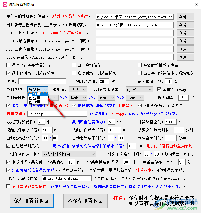Click the database file name field
This screenshot has width=201, height=213.
coord(135,17)
